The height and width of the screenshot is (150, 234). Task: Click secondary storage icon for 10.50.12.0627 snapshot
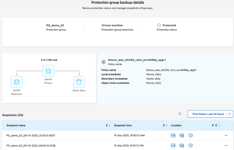[182, 135]
